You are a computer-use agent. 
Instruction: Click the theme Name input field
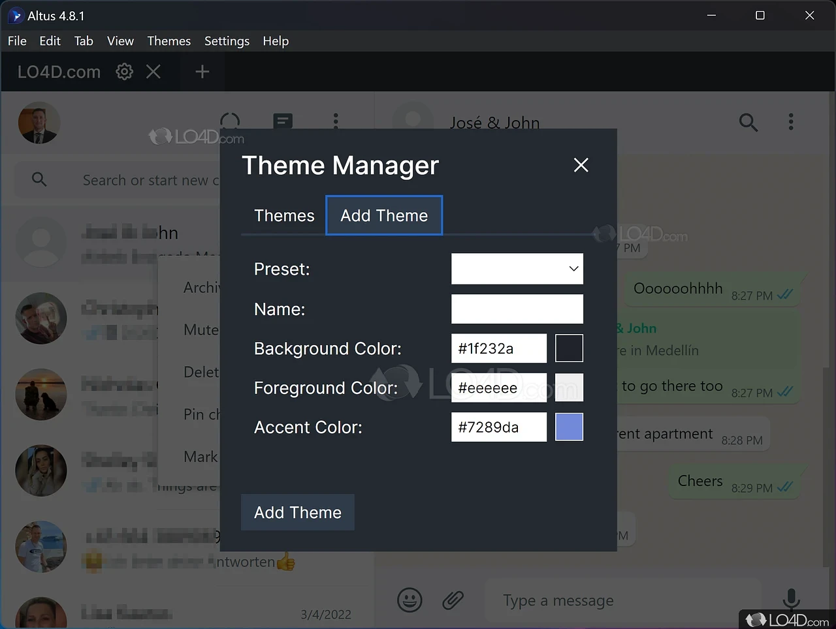[x=517, y=309]
